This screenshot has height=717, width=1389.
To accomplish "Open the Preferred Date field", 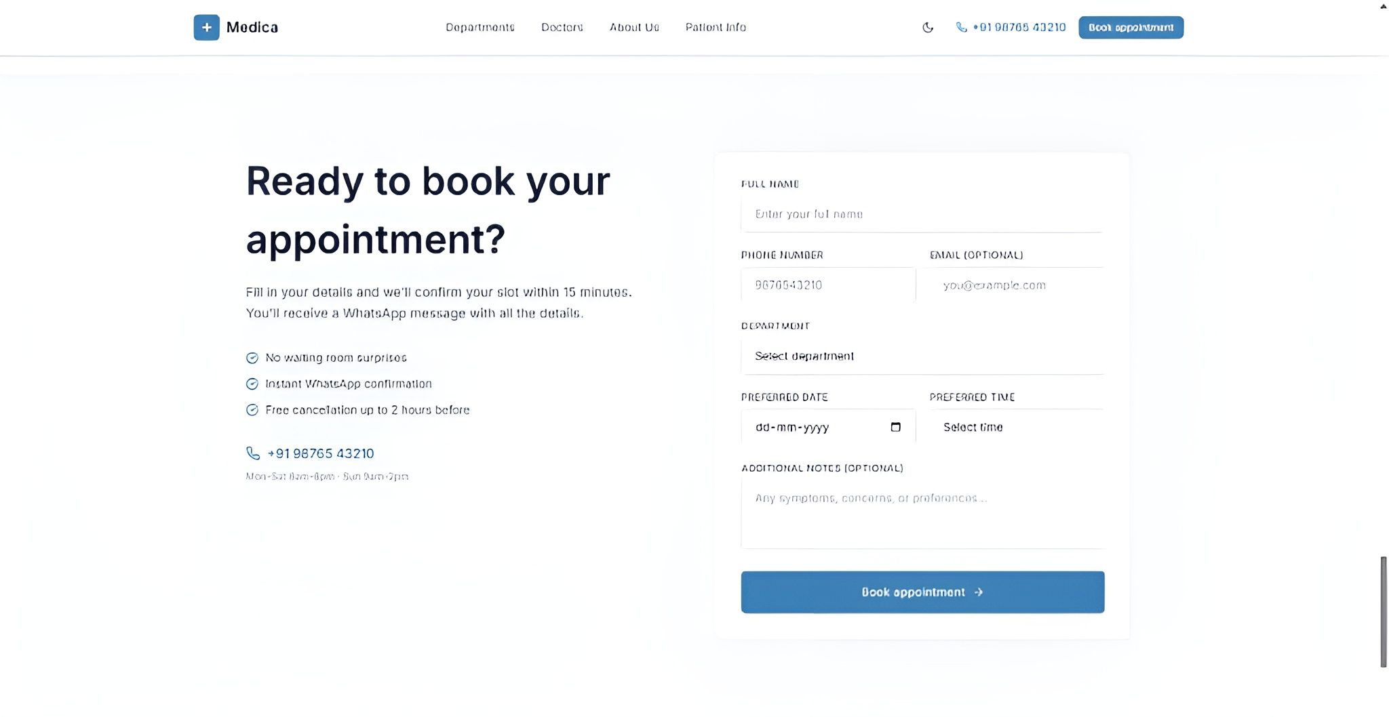I will 828,427.
